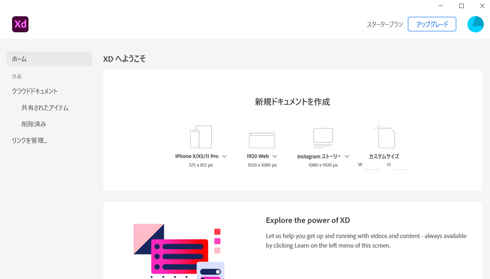This screenshot has width=490, height=279.
Task: Click the アップグレード button
Action: 432,24
